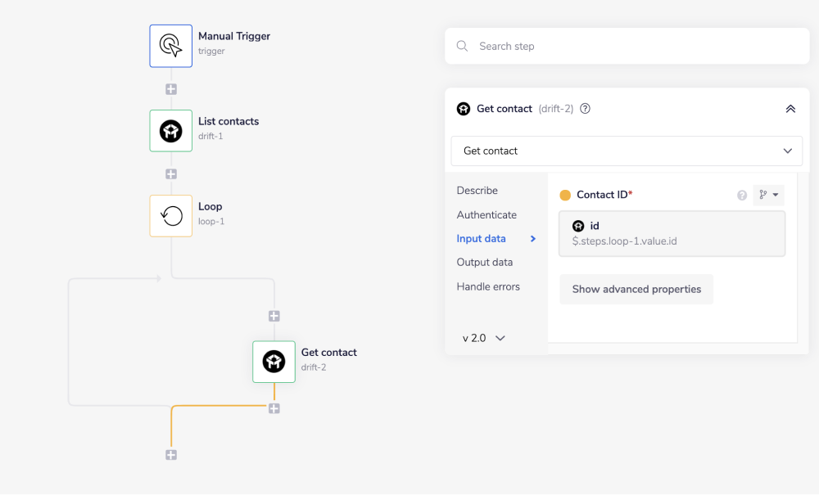Click the Manual Trigger step icon
The height and width of the screenshot is (495, 819).
[170, 46]
